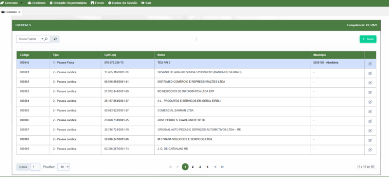The width and height of the screenshot is (389, 177).
Task: Go to last page icon
Action: click(x=222, y=167)
